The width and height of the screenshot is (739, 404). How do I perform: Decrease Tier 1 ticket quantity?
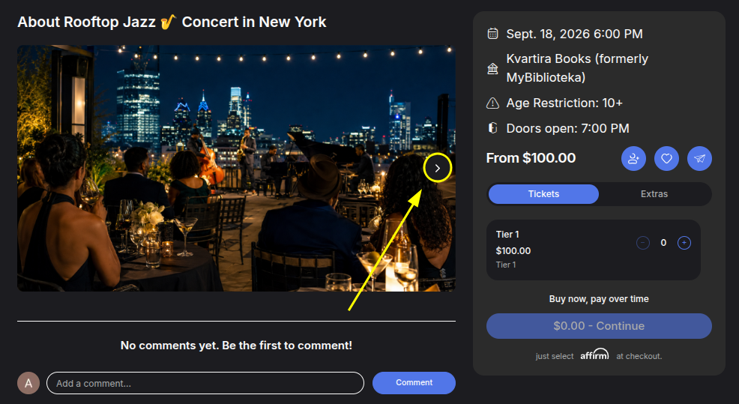pyautogui.click(x=643, y=243)
